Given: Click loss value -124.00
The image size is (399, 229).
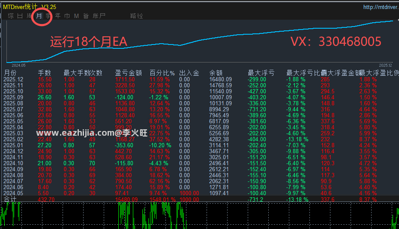Looking at the screenshot, I should pos(124,97).
